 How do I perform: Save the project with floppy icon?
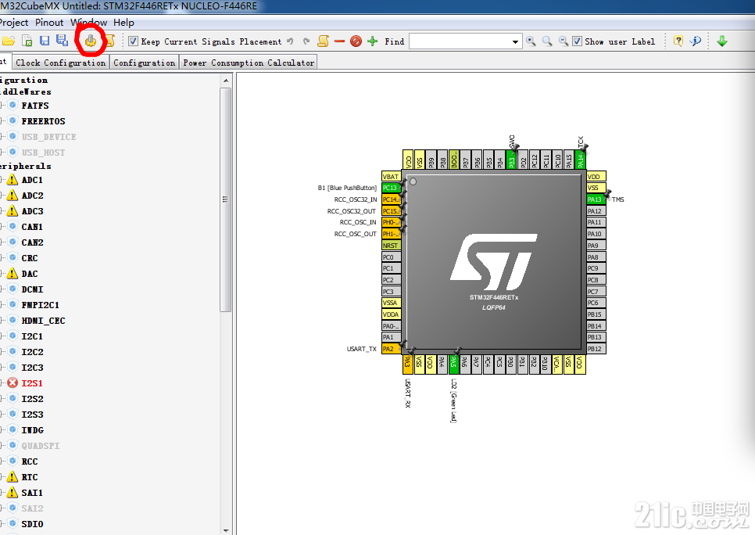coord(45,41)
